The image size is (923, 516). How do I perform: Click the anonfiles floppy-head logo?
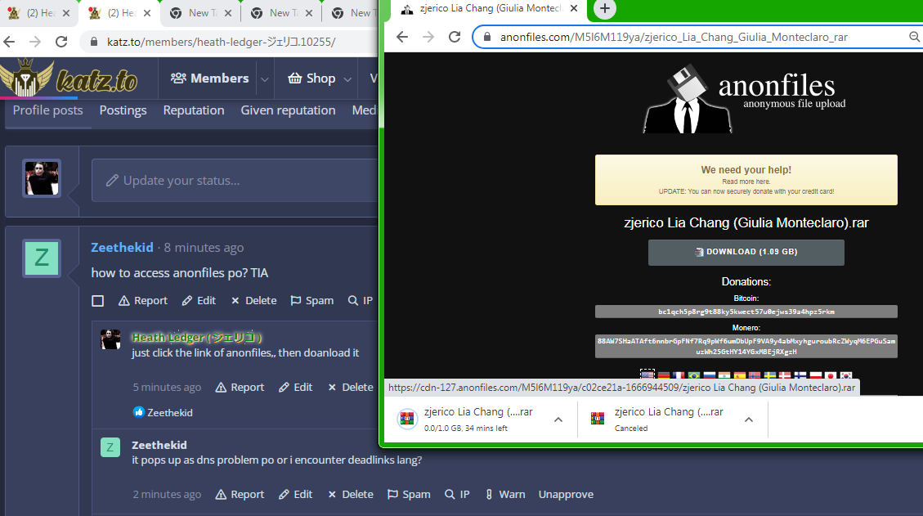pos(688,99)
